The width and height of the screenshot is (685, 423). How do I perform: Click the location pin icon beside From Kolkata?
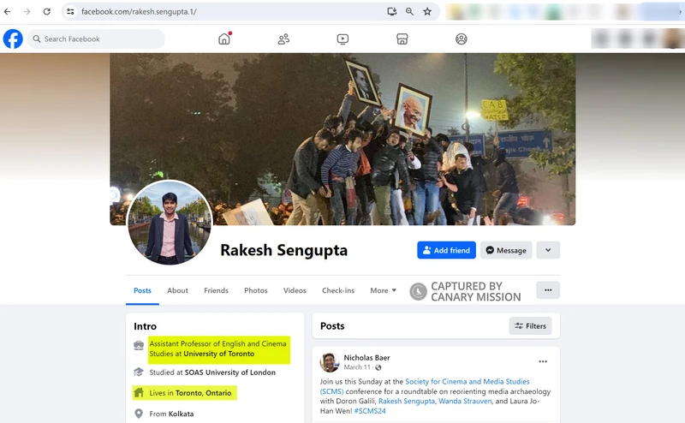point(139,414)
